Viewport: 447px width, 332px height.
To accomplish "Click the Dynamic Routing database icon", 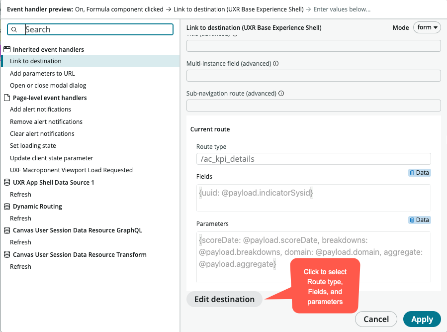I will [x=7, y=207].
